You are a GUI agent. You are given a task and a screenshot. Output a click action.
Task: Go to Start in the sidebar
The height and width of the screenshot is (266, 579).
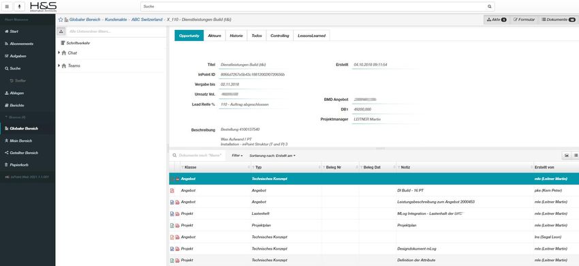pyautogui.click(x=12, y=31)
